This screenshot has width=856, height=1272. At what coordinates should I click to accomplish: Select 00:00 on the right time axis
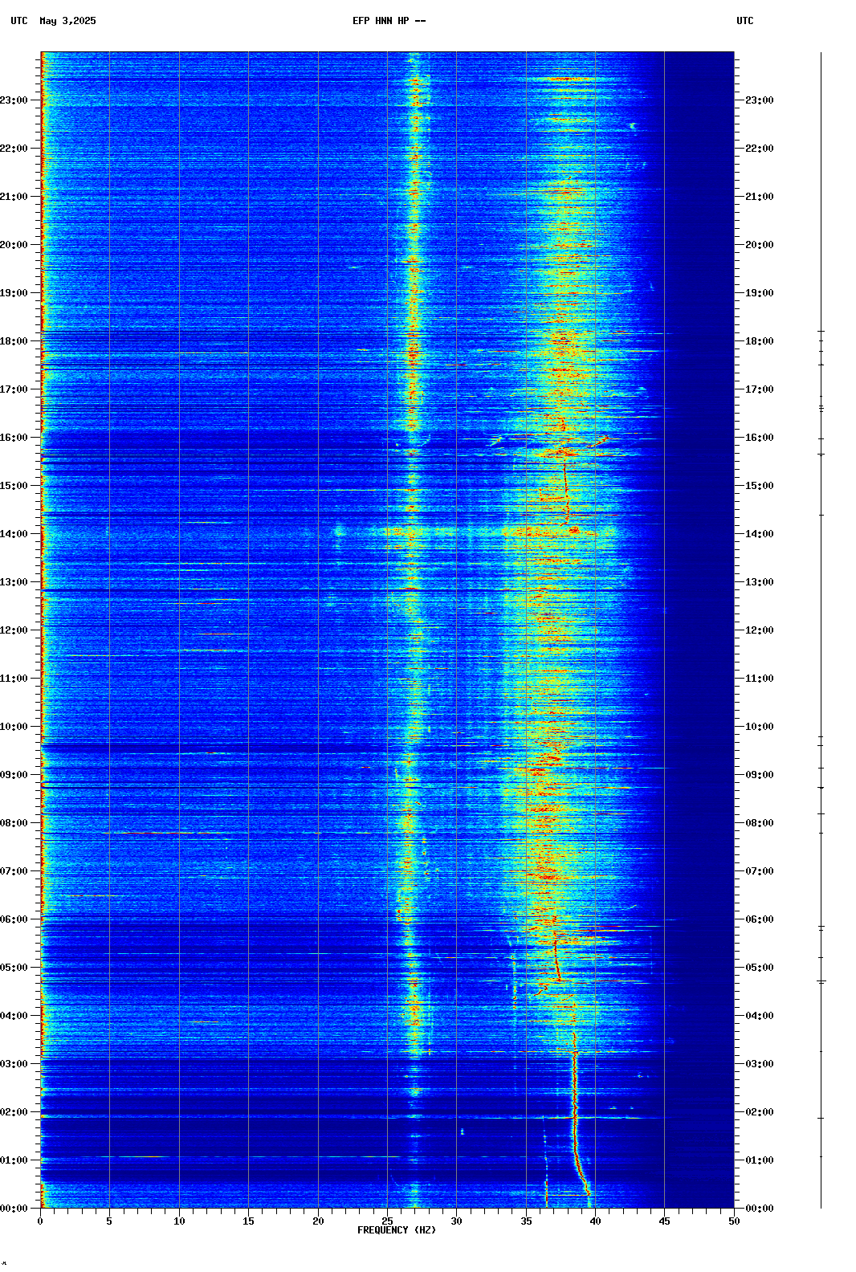pyautogui.click(x=760, y=1209)
